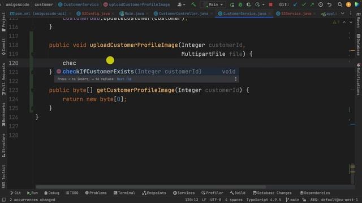The width and height of the screenshot is (362, 203).
Task: Click CustomerService breadcrumb in navigation bar
Action: pos(78,5)
